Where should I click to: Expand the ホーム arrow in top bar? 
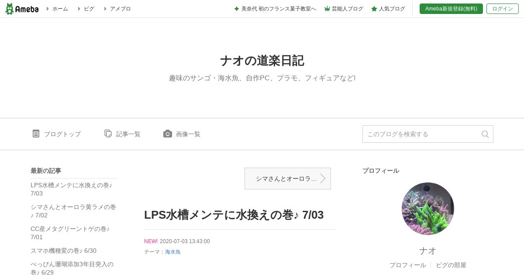tap(48, 9)
